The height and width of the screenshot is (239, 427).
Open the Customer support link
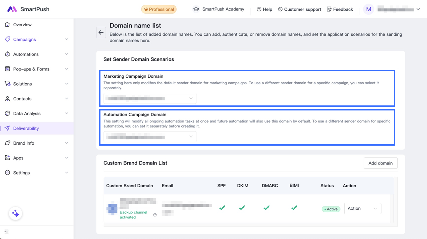300,9
